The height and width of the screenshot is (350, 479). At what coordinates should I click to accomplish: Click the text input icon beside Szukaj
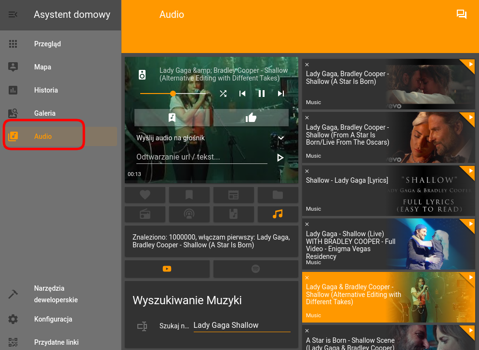142,326
